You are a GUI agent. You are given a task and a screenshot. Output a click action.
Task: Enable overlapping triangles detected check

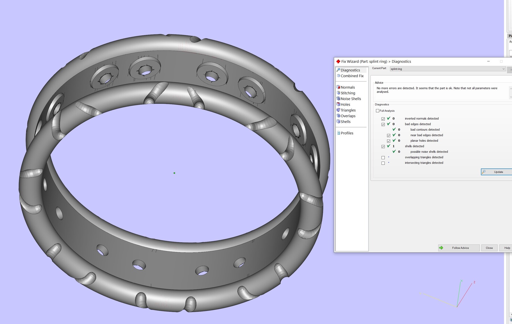tap(383, 158)
